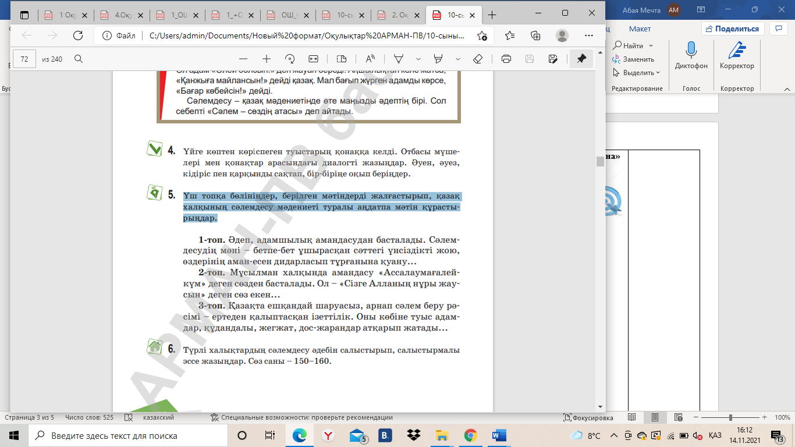Screen dimensions: 795x447
Task: Rotate the PDF page
Action: pos(290,59)
